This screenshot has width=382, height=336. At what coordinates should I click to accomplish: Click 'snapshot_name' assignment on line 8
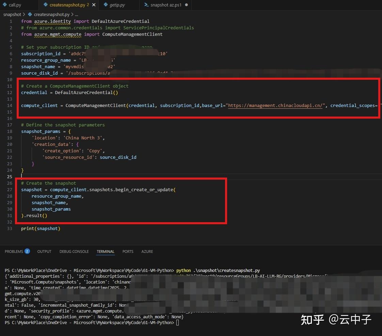(x=38, y=67)
